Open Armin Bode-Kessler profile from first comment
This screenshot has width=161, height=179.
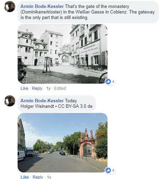[x=42, y=6]
